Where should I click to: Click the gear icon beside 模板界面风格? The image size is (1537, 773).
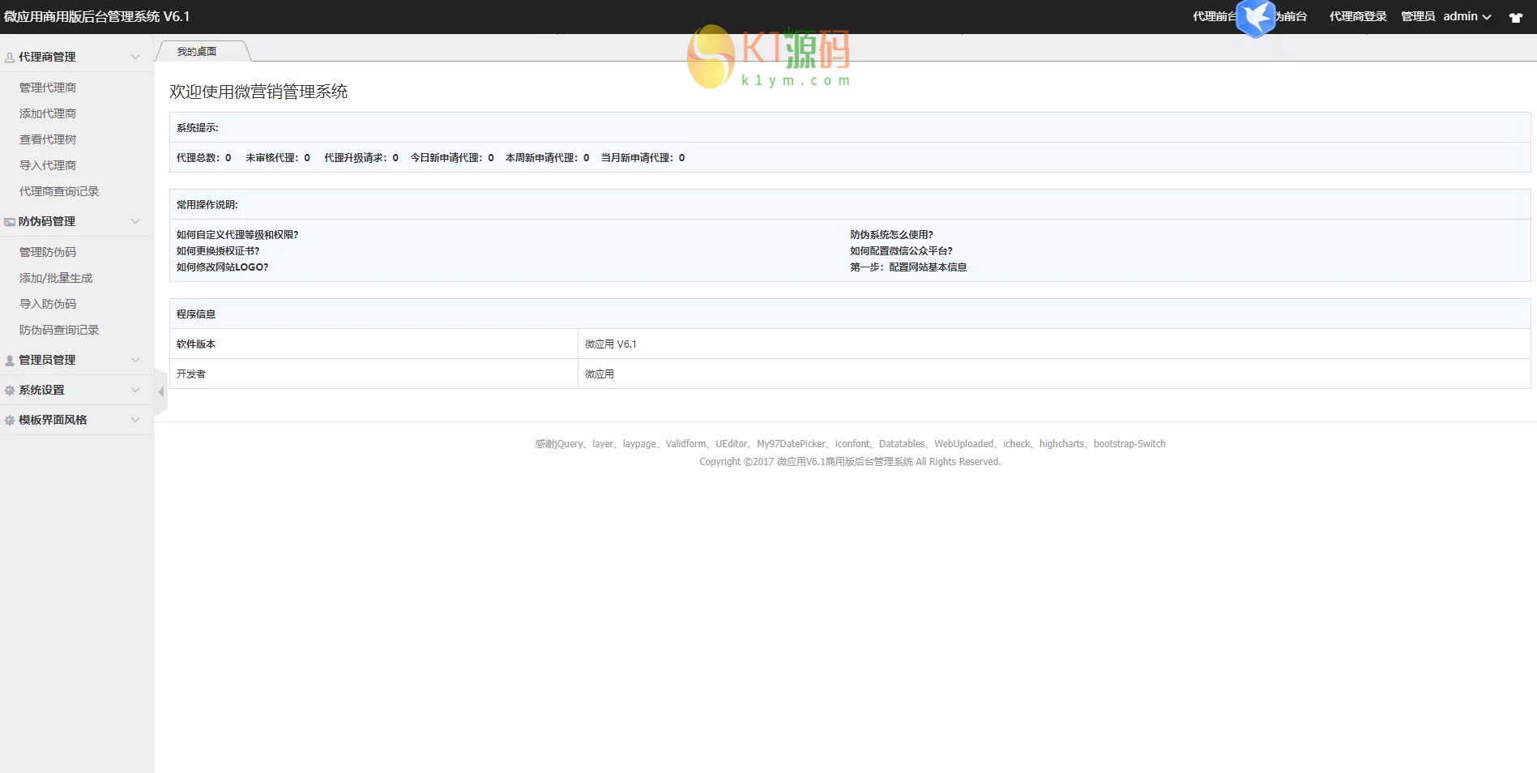point(10,421)
